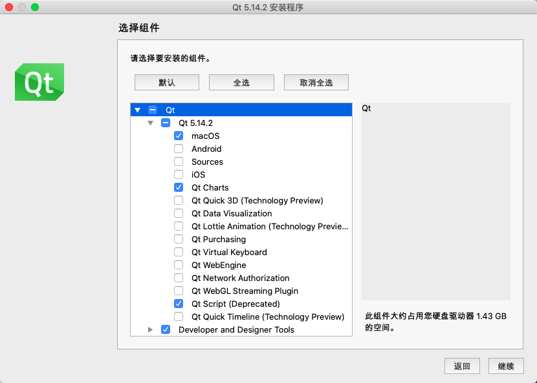537x383 pixels.
Task: Enable the Sources checkbox
Action: (179, 162)
